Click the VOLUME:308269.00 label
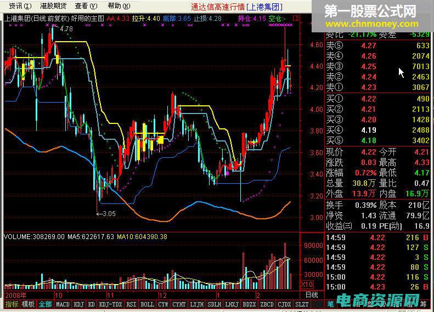Image resolution: width=434 pixels, height=312 pixels. [34, 237]
